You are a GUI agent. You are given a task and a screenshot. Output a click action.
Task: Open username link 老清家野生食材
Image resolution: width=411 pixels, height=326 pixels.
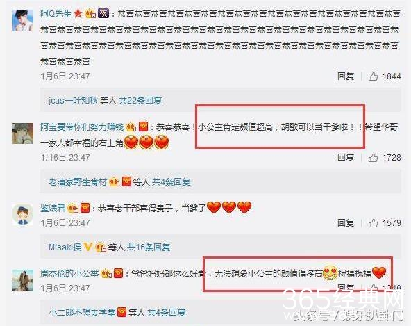[x=78, y=181]
